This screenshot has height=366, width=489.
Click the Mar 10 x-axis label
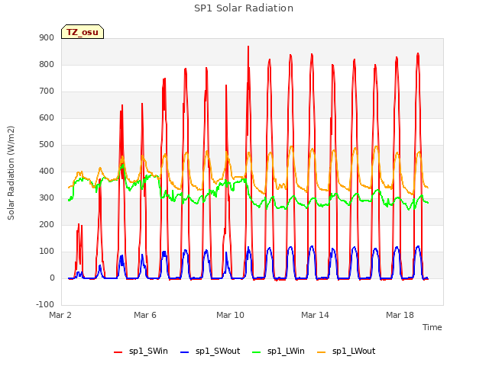230,315
